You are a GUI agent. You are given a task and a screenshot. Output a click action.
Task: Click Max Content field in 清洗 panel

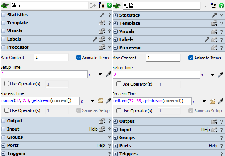click(51, 58)
